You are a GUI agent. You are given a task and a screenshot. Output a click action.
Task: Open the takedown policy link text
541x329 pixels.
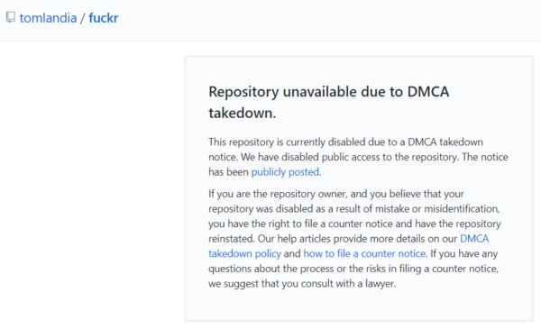pyautogui.click(x=244, y=254)
